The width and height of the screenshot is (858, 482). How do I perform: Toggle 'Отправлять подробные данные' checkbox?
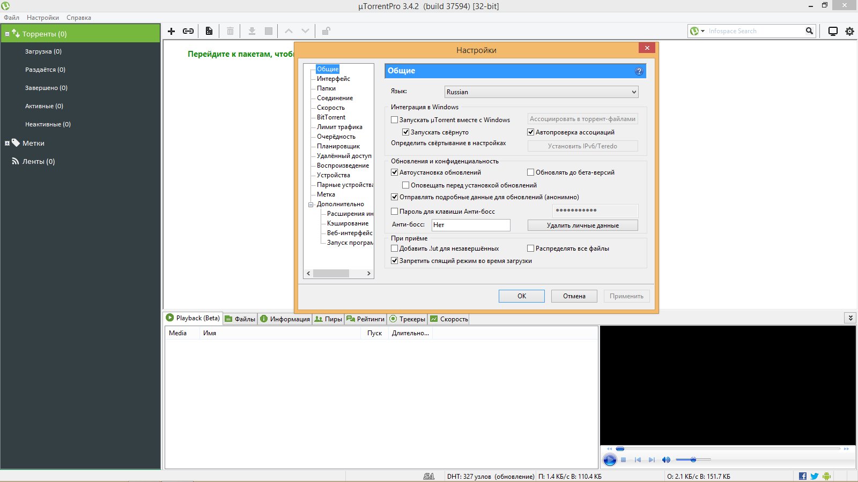[x=394, y=197]
